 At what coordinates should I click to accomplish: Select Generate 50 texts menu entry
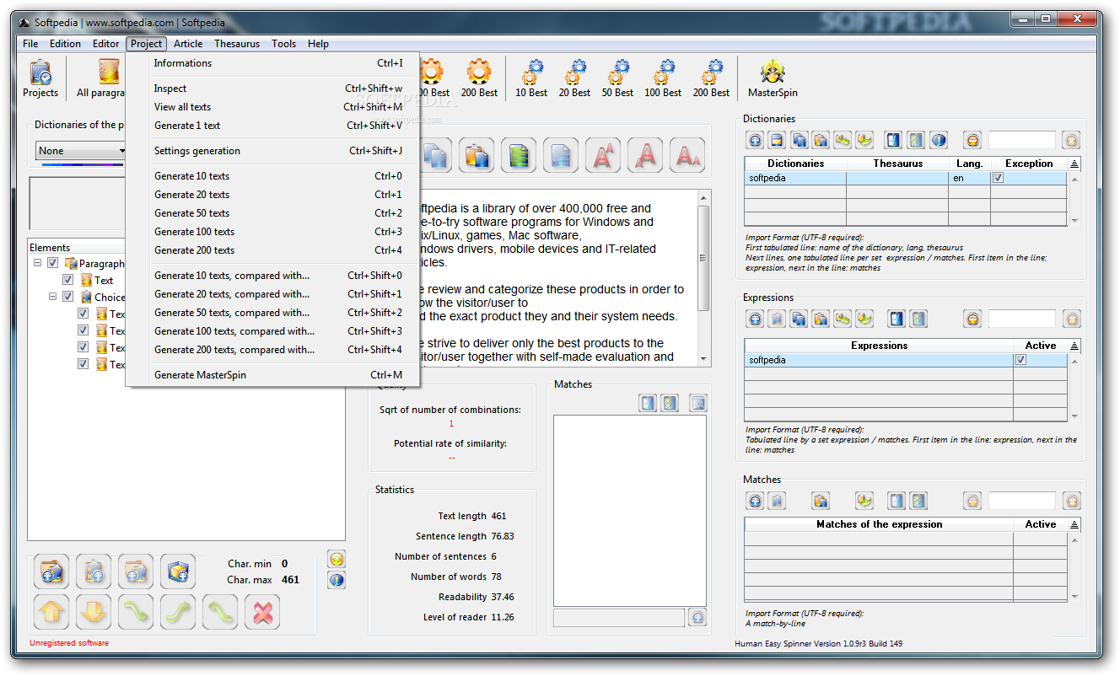274,213
